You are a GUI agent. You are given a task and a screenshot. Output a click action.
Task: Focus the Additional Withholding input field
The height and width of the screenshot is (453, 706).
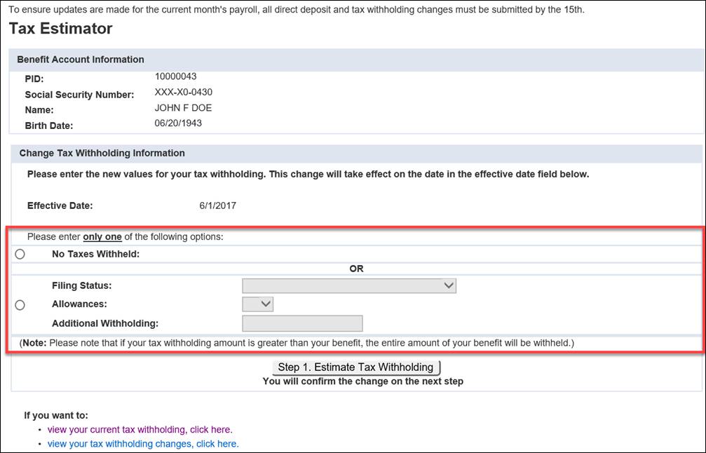(x=302, y=323)
